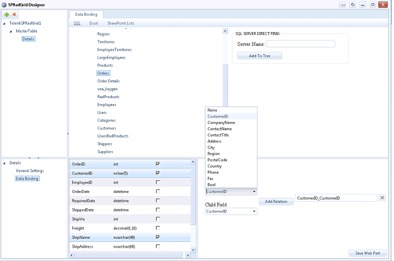Screen dimensions: 394x261
Task: Uncheck the CustomerID field checkbox
Action: click(x=158, y=173)
